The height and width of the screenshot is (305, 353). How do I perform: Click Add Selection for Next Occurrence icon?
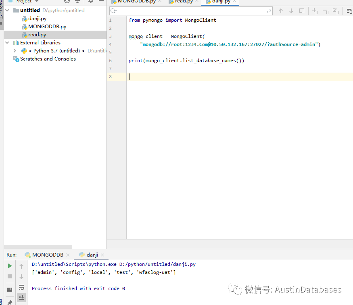315,11
